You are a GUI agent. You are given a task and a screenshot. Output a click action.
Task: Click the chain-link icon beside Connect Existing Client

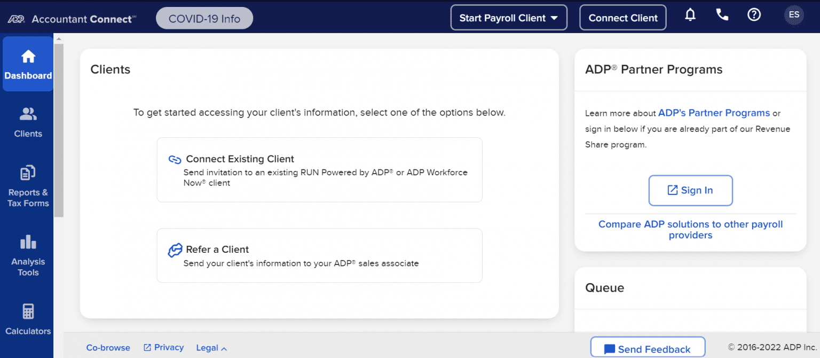point(175,159)
